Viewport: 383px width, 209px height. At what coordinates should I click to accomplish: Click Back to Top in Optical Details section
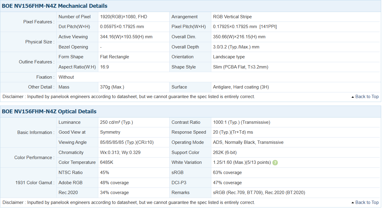point(365,202)
